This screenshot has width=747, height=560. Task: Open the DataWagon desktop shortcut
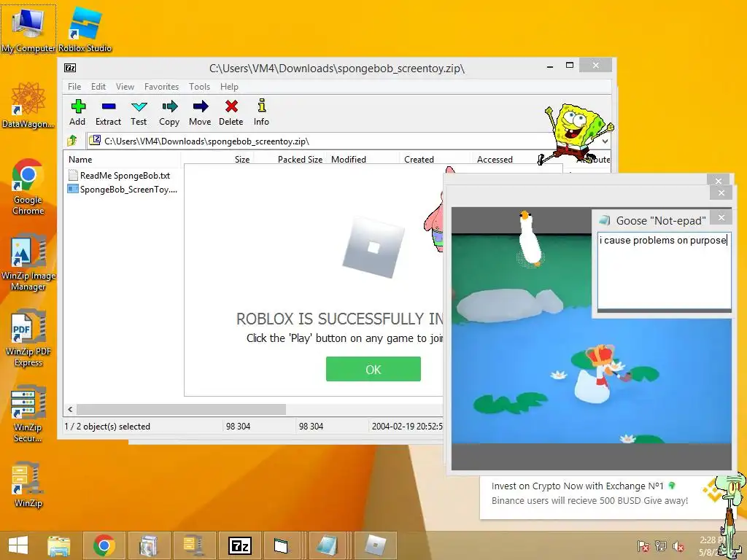coord(28,105)
